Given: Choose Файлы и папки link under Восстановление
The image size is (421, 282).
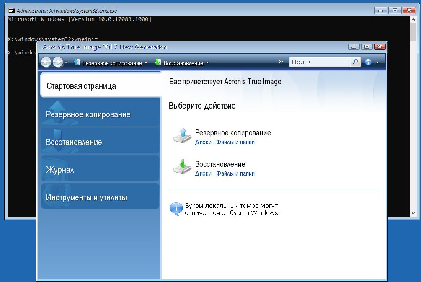Looking at the screenshot, I should coord(235,173).
